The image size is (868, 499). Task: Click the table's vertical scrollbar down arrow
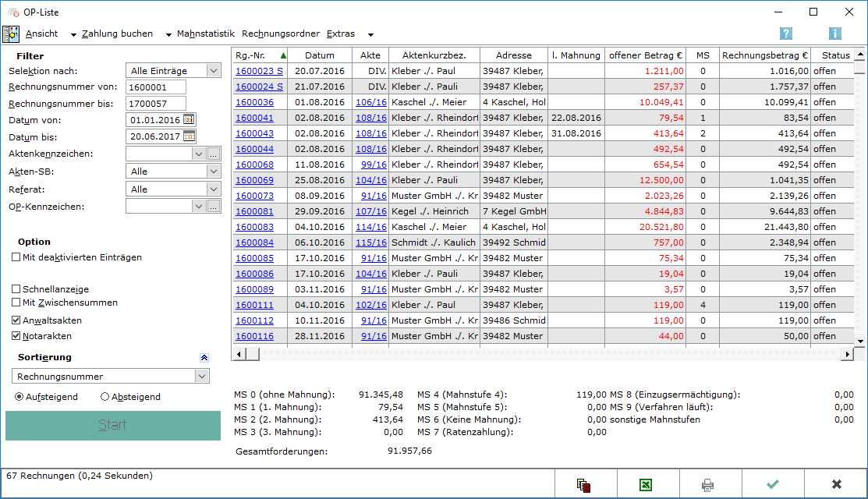click(x=860, y=342)
